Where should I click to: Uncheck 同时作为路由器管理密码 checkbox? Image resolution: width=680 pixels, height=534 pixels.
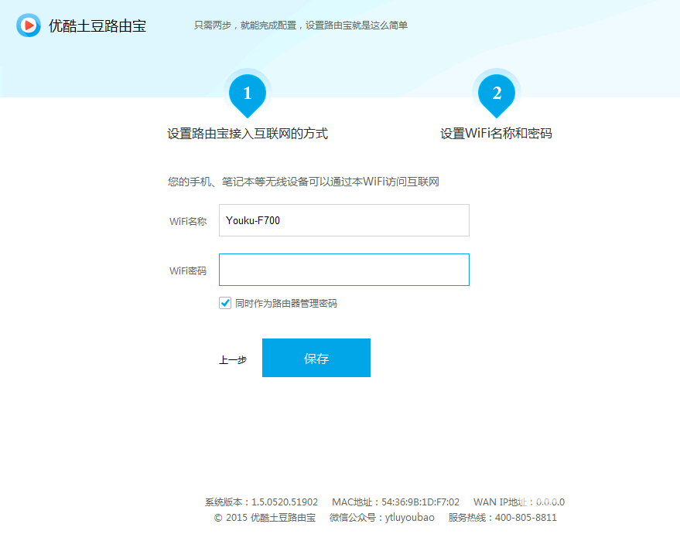coord(225,303)
